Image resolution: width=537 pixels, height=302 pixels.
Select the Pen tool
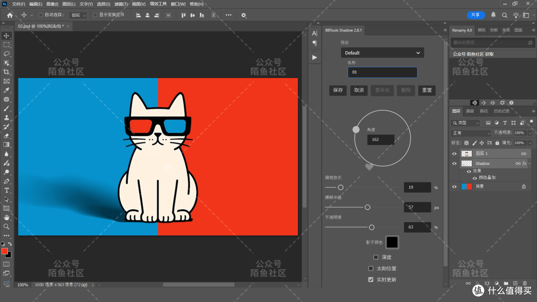click(x=6, y=181)
